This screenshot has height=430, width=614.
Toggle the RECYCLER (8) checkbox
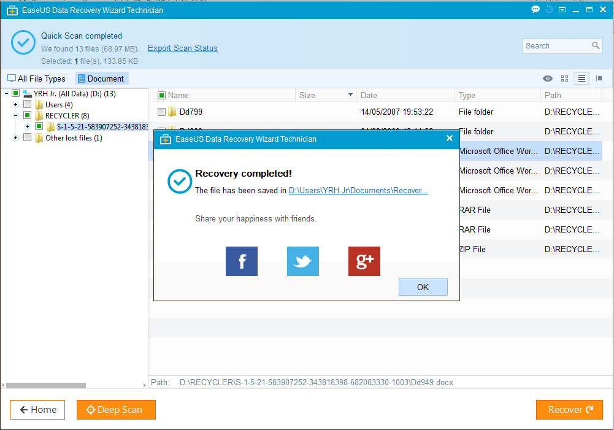pyautogui.click(x=27, y=115)
